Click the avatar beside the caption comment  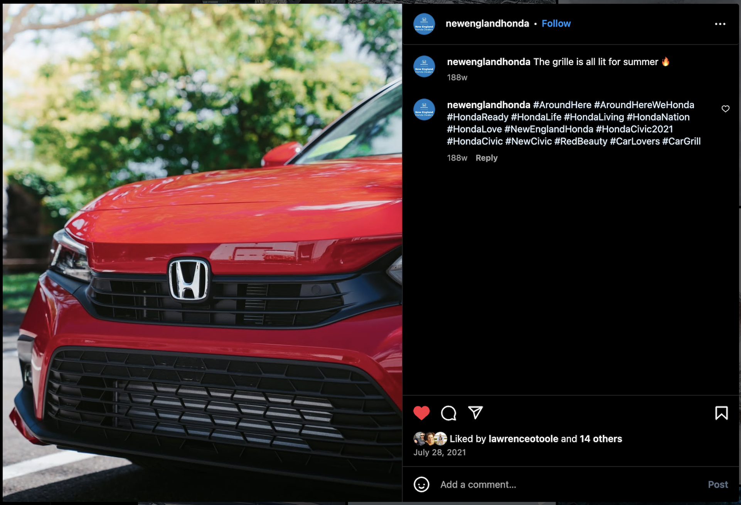pyautogui.click(x=424, y=67)
